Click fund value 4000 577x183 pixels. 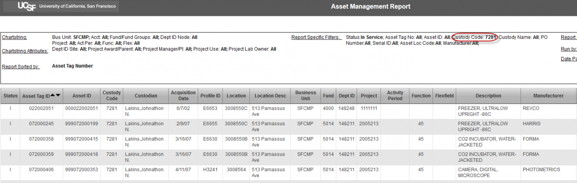328,108
